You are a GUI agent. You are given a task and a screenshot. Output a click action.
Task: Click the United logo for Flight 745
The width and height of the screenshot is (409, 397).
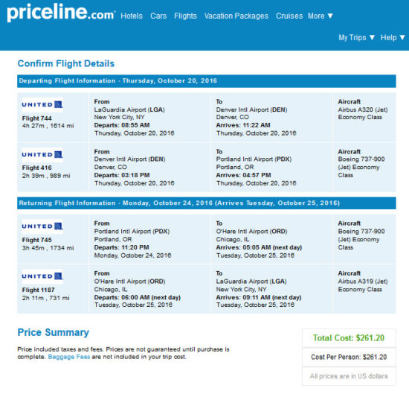[42, 226]
